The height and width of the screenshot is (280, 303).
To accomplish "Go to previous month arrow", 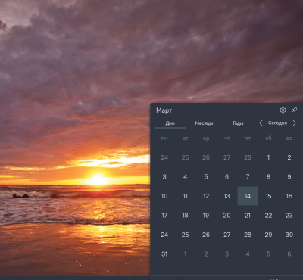I will point(261,123).
